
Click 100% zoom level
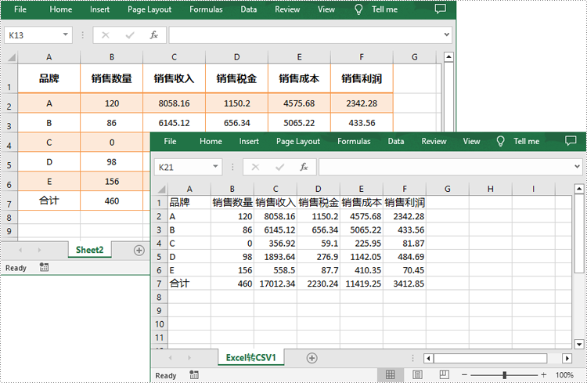pyautogui.click(x=564, y=374)
